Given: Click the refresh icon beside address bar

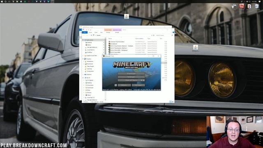Looking at the screenshot, I should click(x=154, y=35).
